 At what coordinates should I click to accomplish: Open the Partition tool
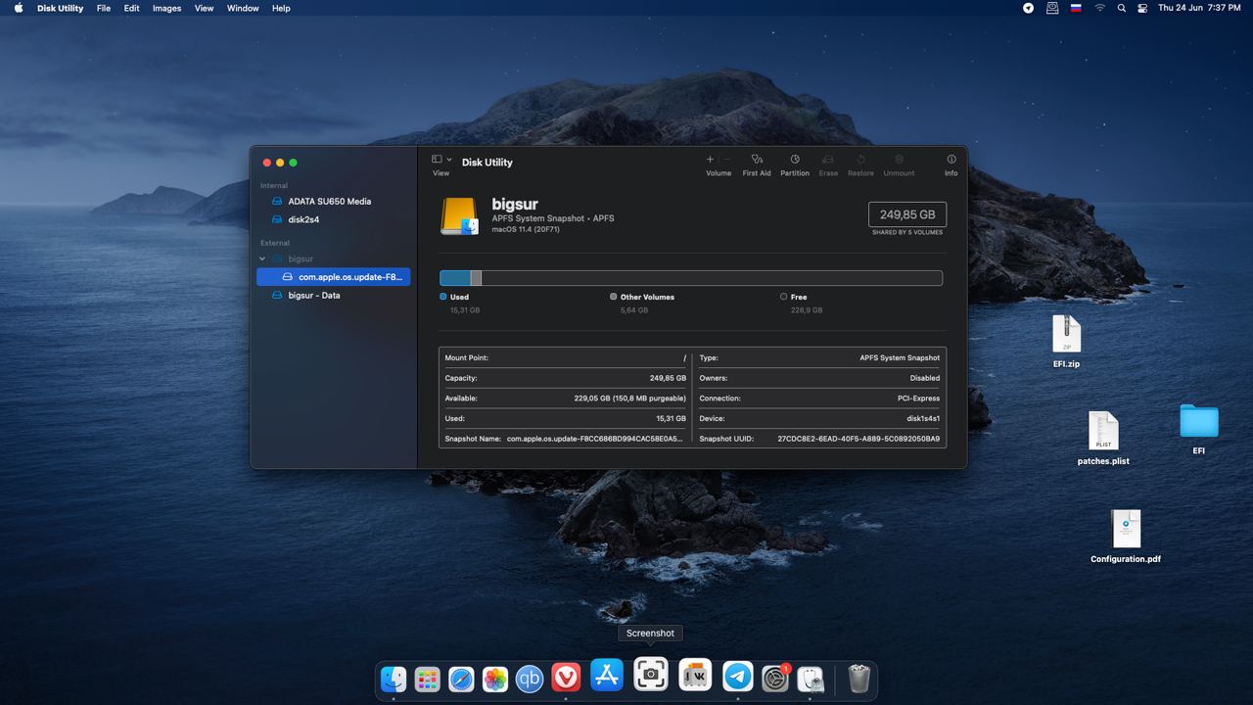click(795, 159)
